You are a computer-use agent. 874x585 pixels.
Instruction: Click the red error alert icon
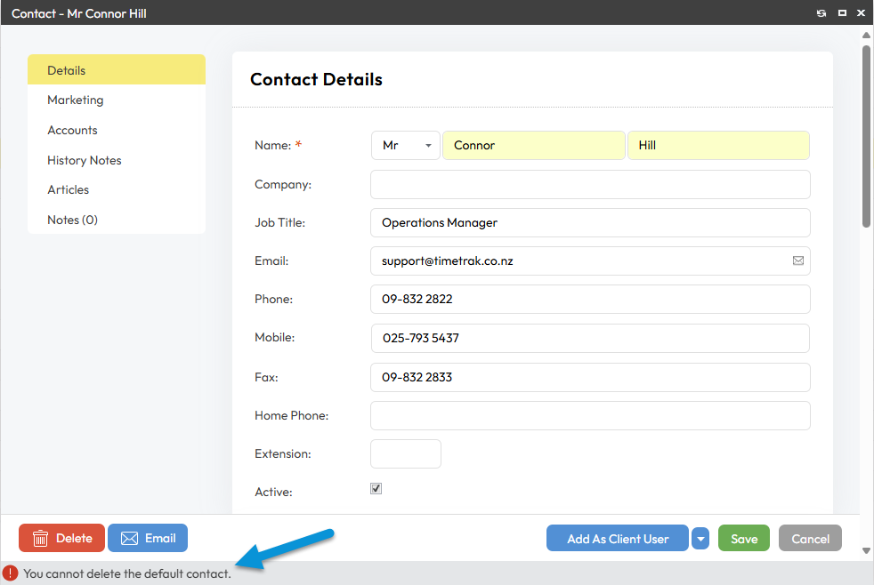pos(10,573)
